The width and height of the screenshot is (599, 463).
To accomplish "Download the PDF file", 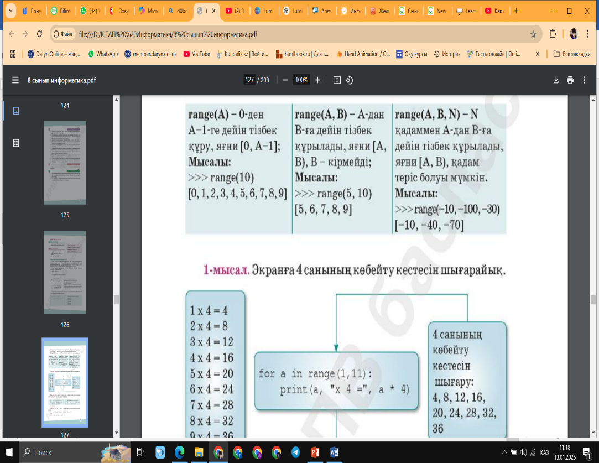I will (556, 80).
